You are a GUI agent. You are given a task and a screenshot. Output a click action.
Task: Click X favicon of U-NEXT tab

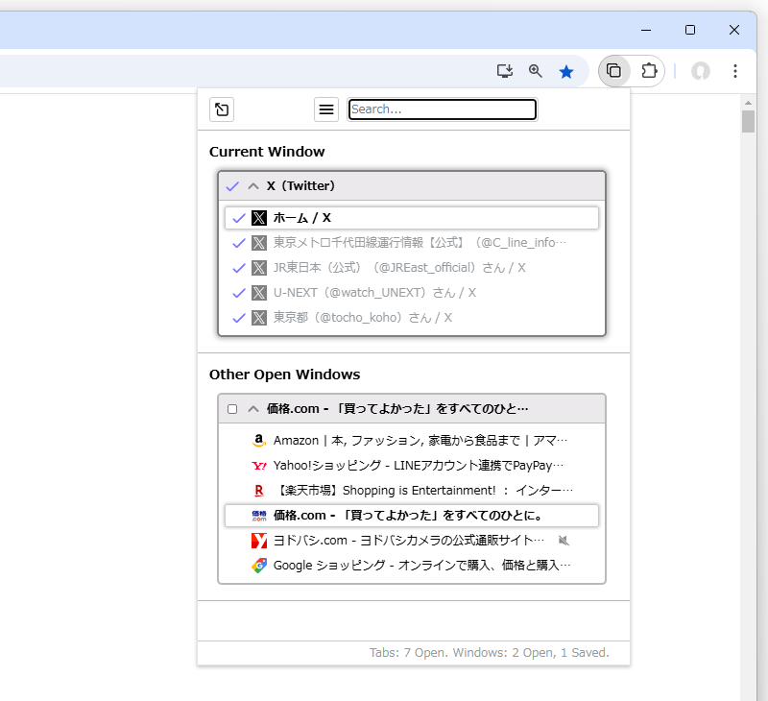pos(259,293)
